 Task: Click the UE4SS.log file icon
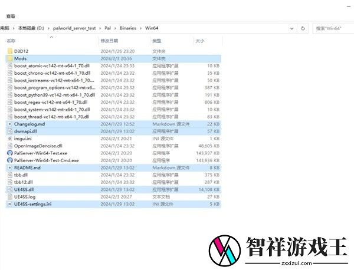coord(9,197)
